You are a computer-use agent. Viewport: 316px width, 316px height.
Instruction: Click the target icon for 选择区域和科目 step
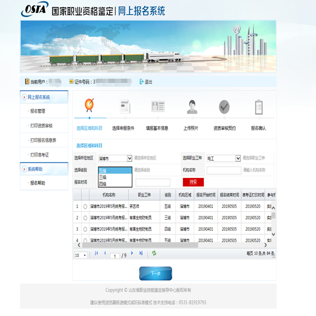(x=90, y=105)
